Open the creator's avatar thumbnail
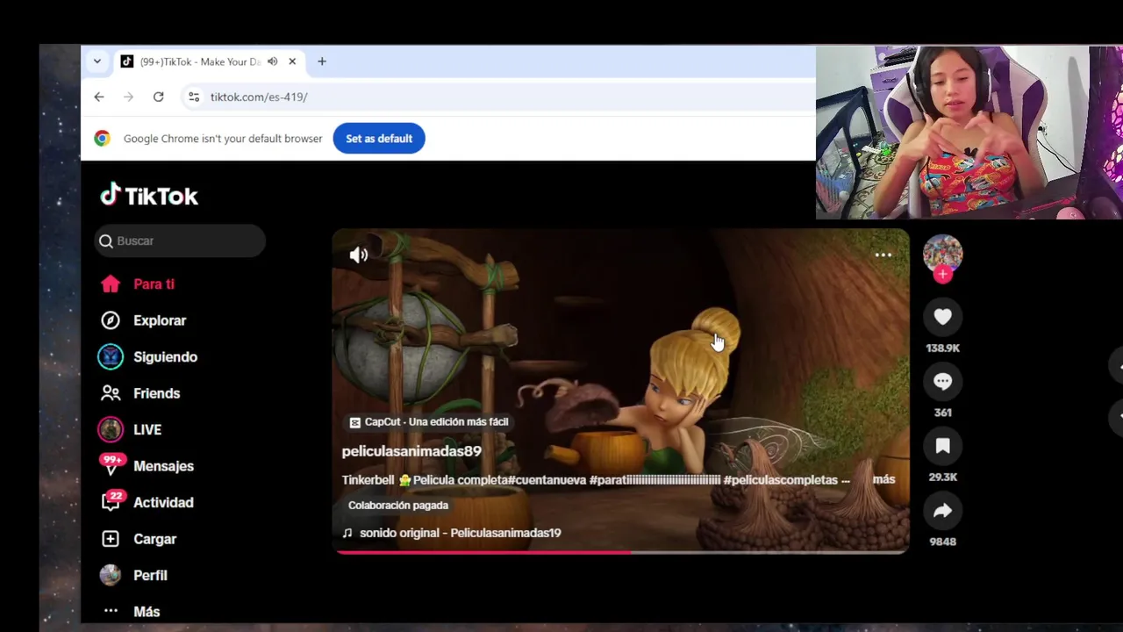 (943, 255)
